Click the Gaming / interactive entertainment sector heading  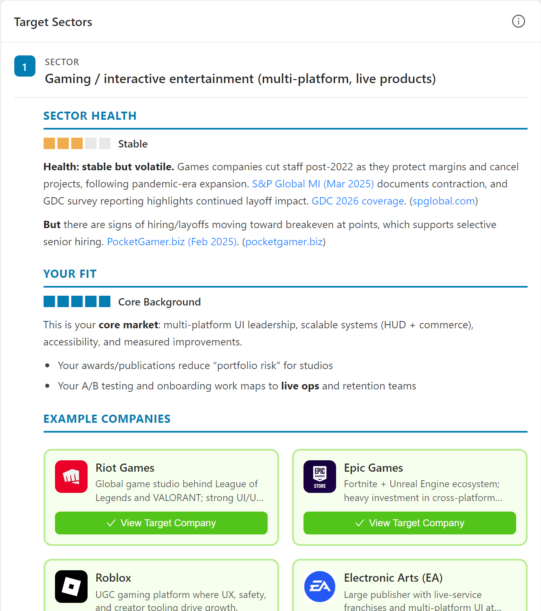click(x=240, y=79)
